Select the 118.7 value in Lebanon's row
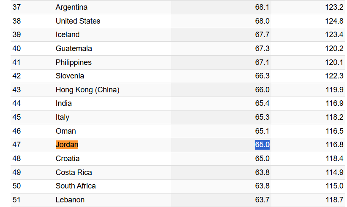 (334, 200)
